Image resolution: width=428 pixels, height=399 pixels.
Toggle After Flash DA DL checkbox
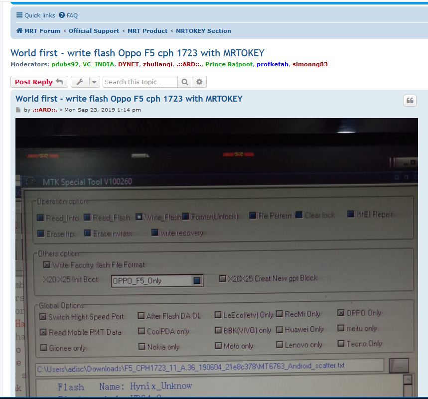[x=141, y=316]
